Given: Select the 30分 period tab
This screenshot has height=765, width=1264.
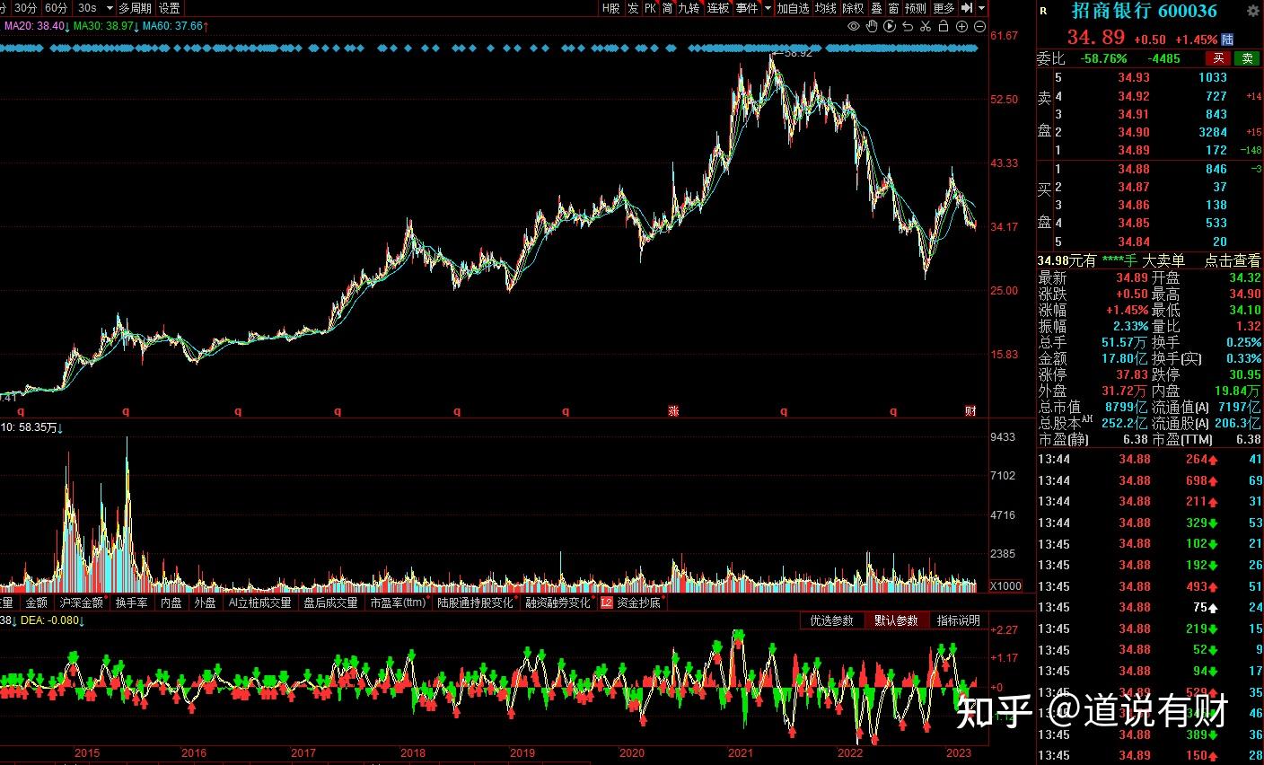Looking at the screenshot, I should pyautogui.click(x=25, y=8).
